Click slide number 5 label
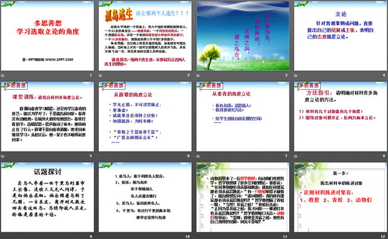Viewport: 388px width, 239px height. tap(91, 156)
